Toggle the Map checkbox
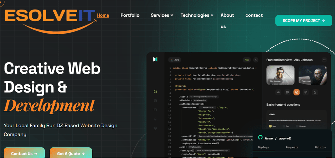This screenshot has height=158, width=335. point(270,126)
